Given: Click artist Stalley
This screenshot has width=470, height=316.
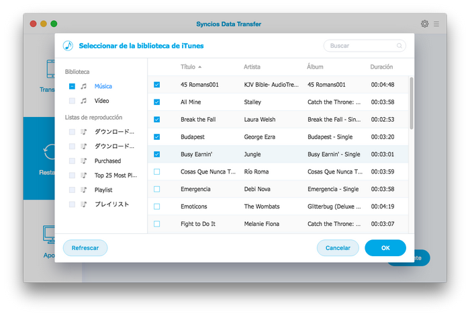Looking at the screenshot, I should pyautogui.click(x=252, y=102).
